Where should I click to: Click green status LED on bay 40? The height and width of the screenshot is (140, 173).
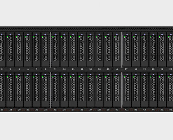point(114,77)
